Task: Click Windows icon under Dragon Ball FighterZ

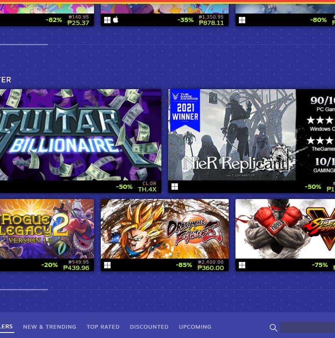Action: coord(107,265)
